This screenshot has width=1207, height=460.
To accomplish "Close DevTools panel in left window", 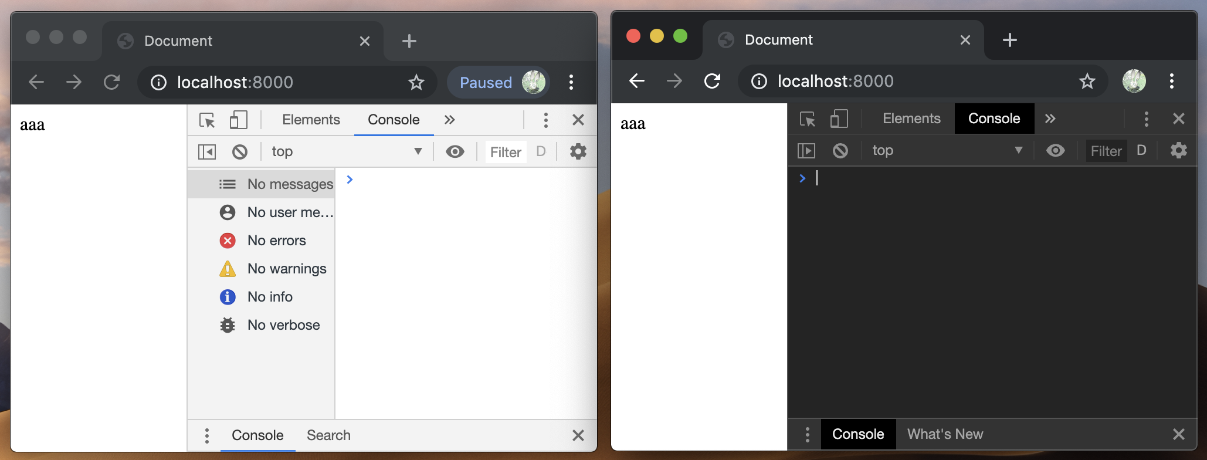I will (578, 120).
